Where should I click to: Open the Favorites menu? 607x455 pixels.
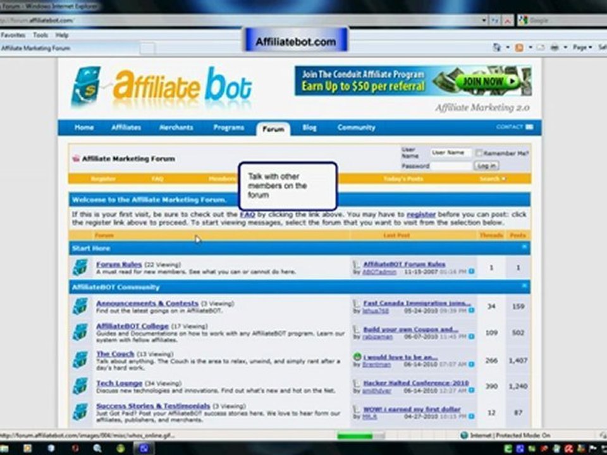tap(13, 35)
